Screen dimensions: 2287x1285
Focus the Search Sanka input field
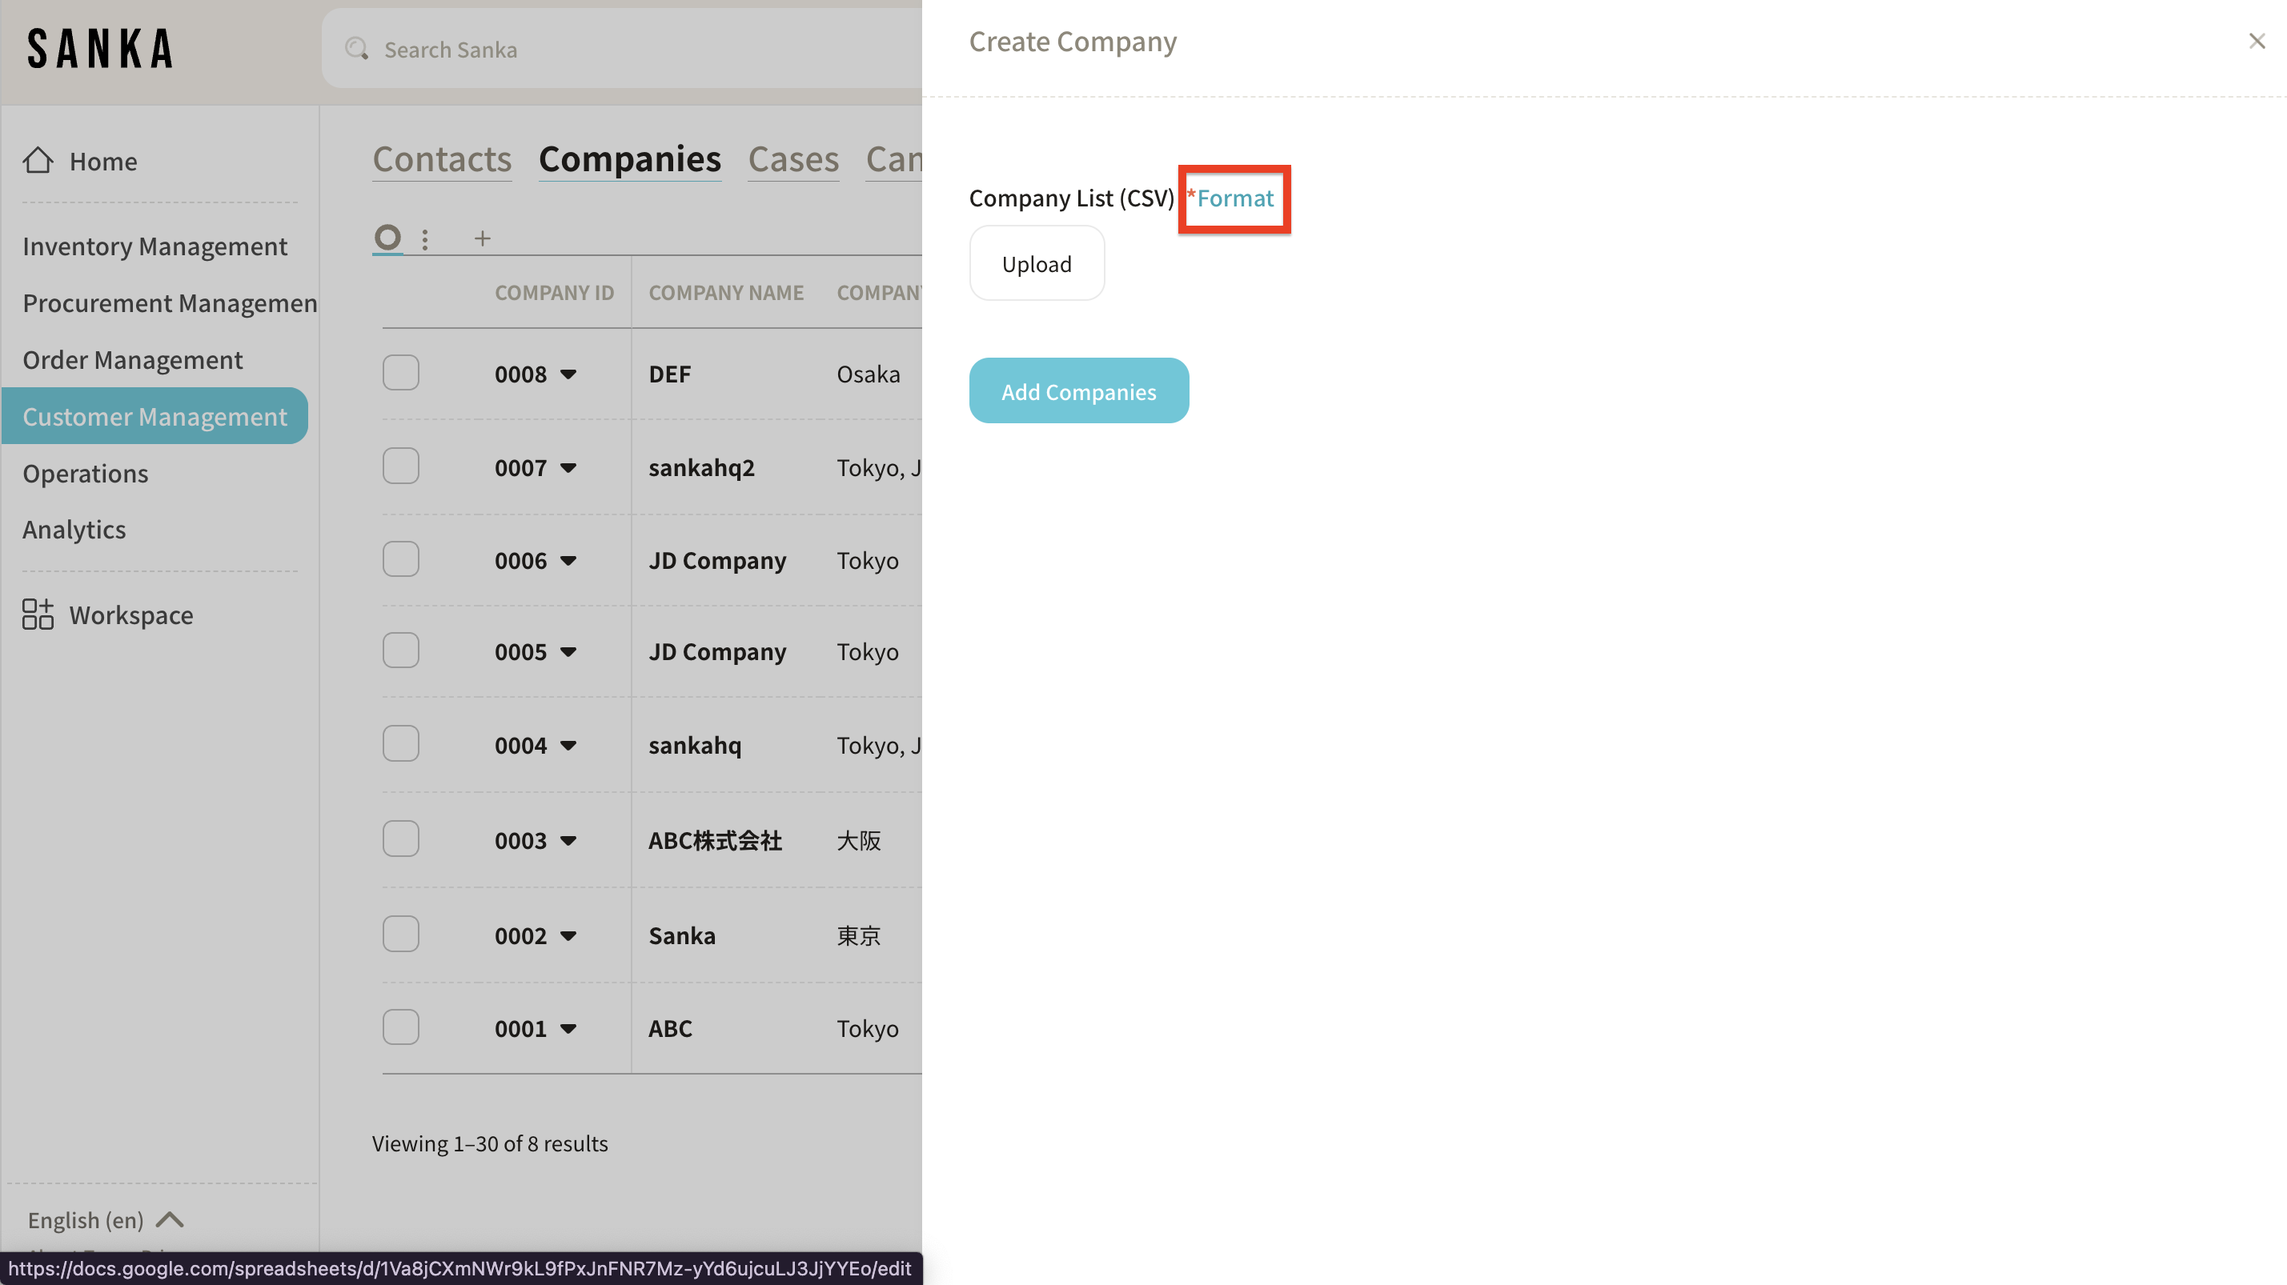621,50
